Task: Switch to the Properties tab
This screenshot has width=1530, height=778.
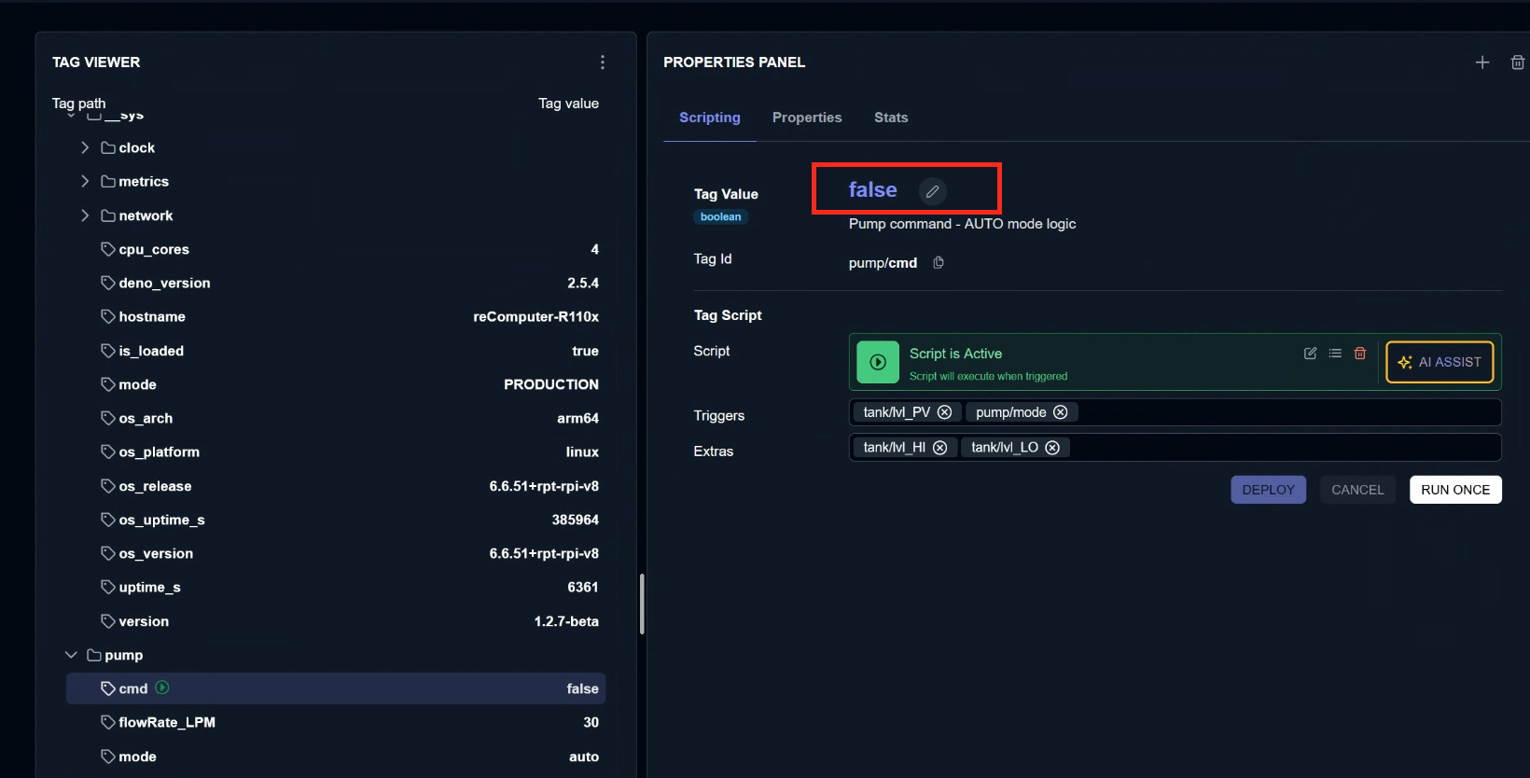Action: [807, 118]
